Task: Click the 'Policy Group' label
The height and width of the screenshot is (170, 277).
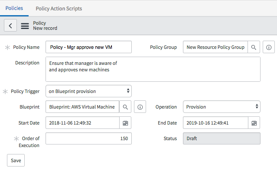Action: coord(163,47)
